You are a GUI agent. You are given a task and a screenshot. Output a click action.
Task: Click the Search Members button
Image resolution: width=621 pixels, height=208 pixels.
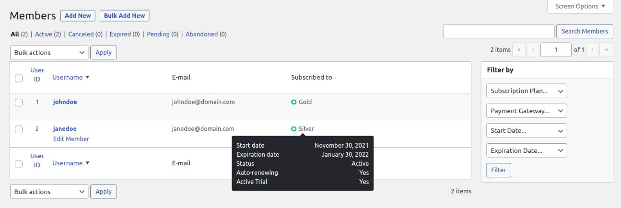coord(585,31)
